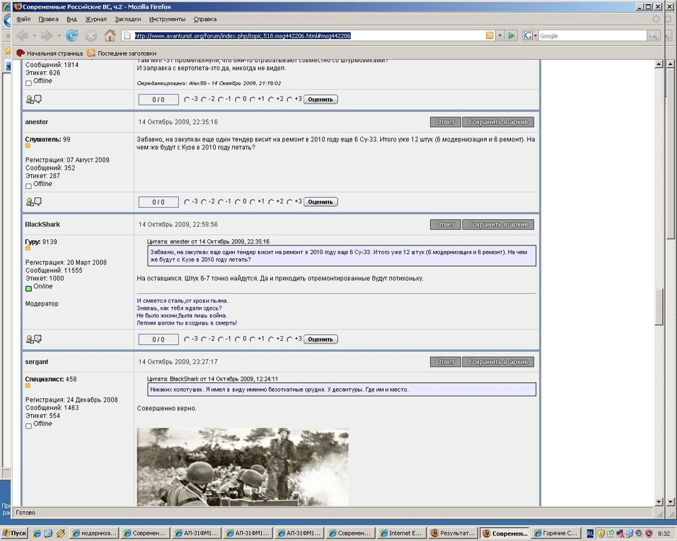Image resolution: width=677 pixels, height=541 pixels.
Task: Click the Reload page button
Action: click(x=72, y=36)
